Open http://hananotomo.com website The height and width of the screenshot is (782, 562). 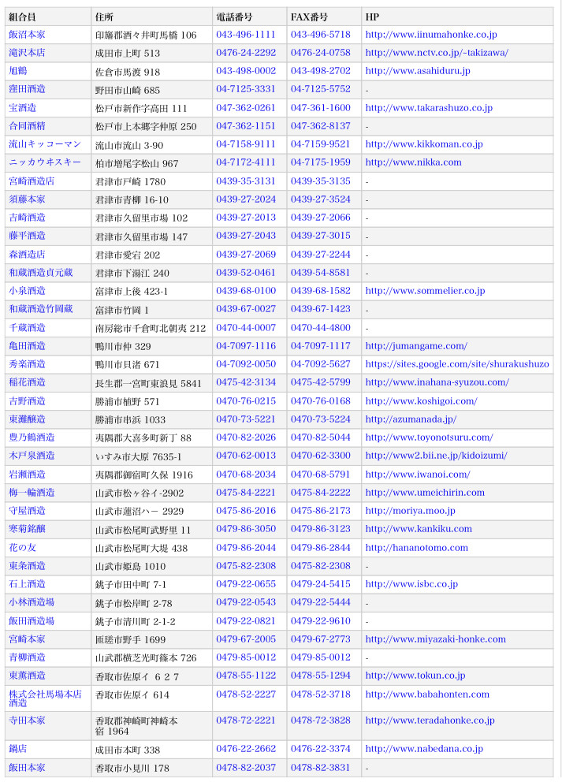point(416,548)
